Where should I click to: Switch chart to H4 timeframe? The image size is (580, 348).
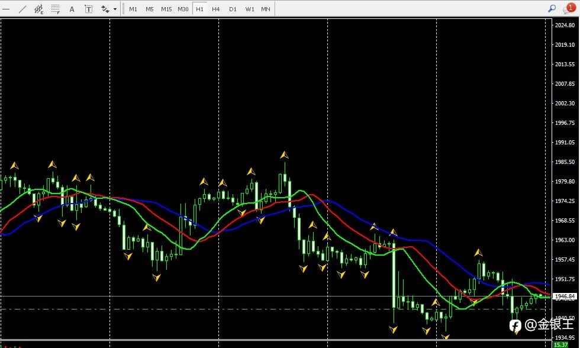coord(216,9)
